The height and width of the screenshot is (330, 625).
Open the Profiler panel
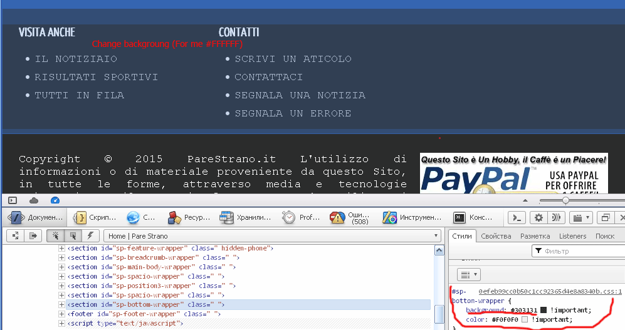click(x=302, y=218)
